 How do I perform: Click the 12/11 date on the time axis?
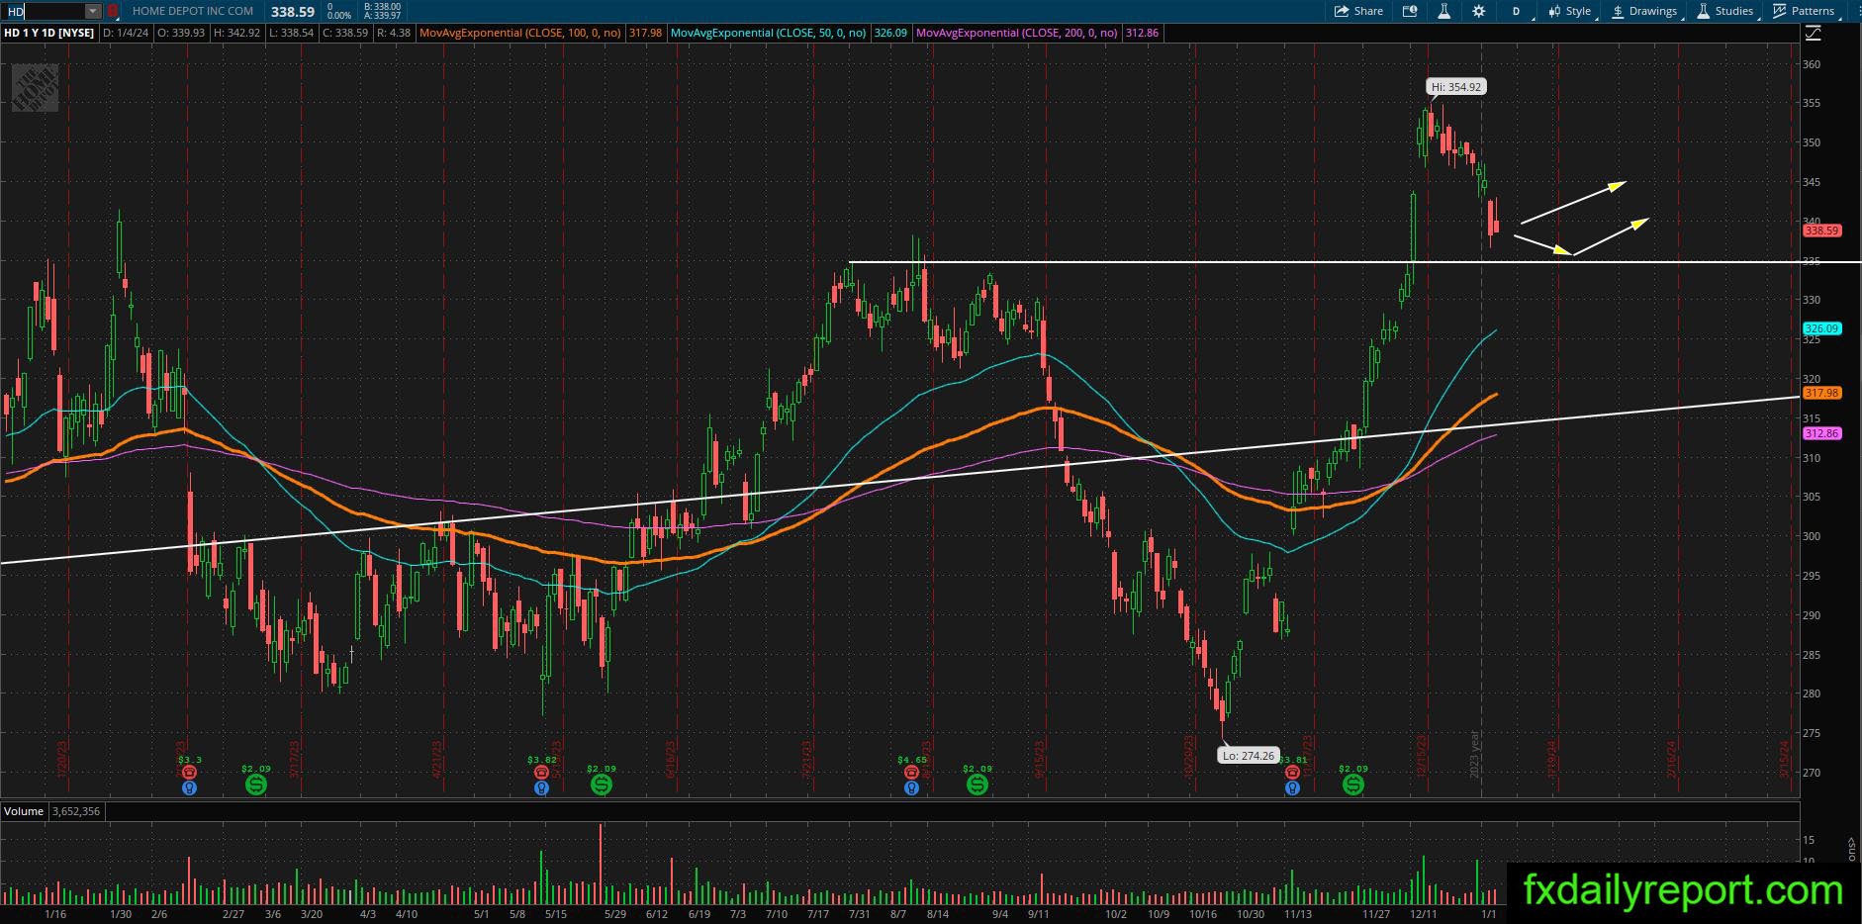pyautogui.click(x=1424, y=914)
